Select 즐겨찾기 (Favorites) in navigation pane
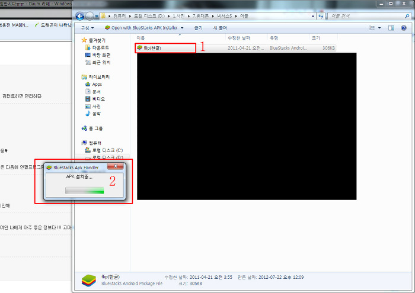The width and height of the screenshot is (415, 293). point(97,40)
